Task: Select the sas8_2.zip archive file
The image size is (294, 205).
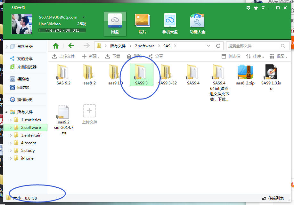Action: point(245,75)
